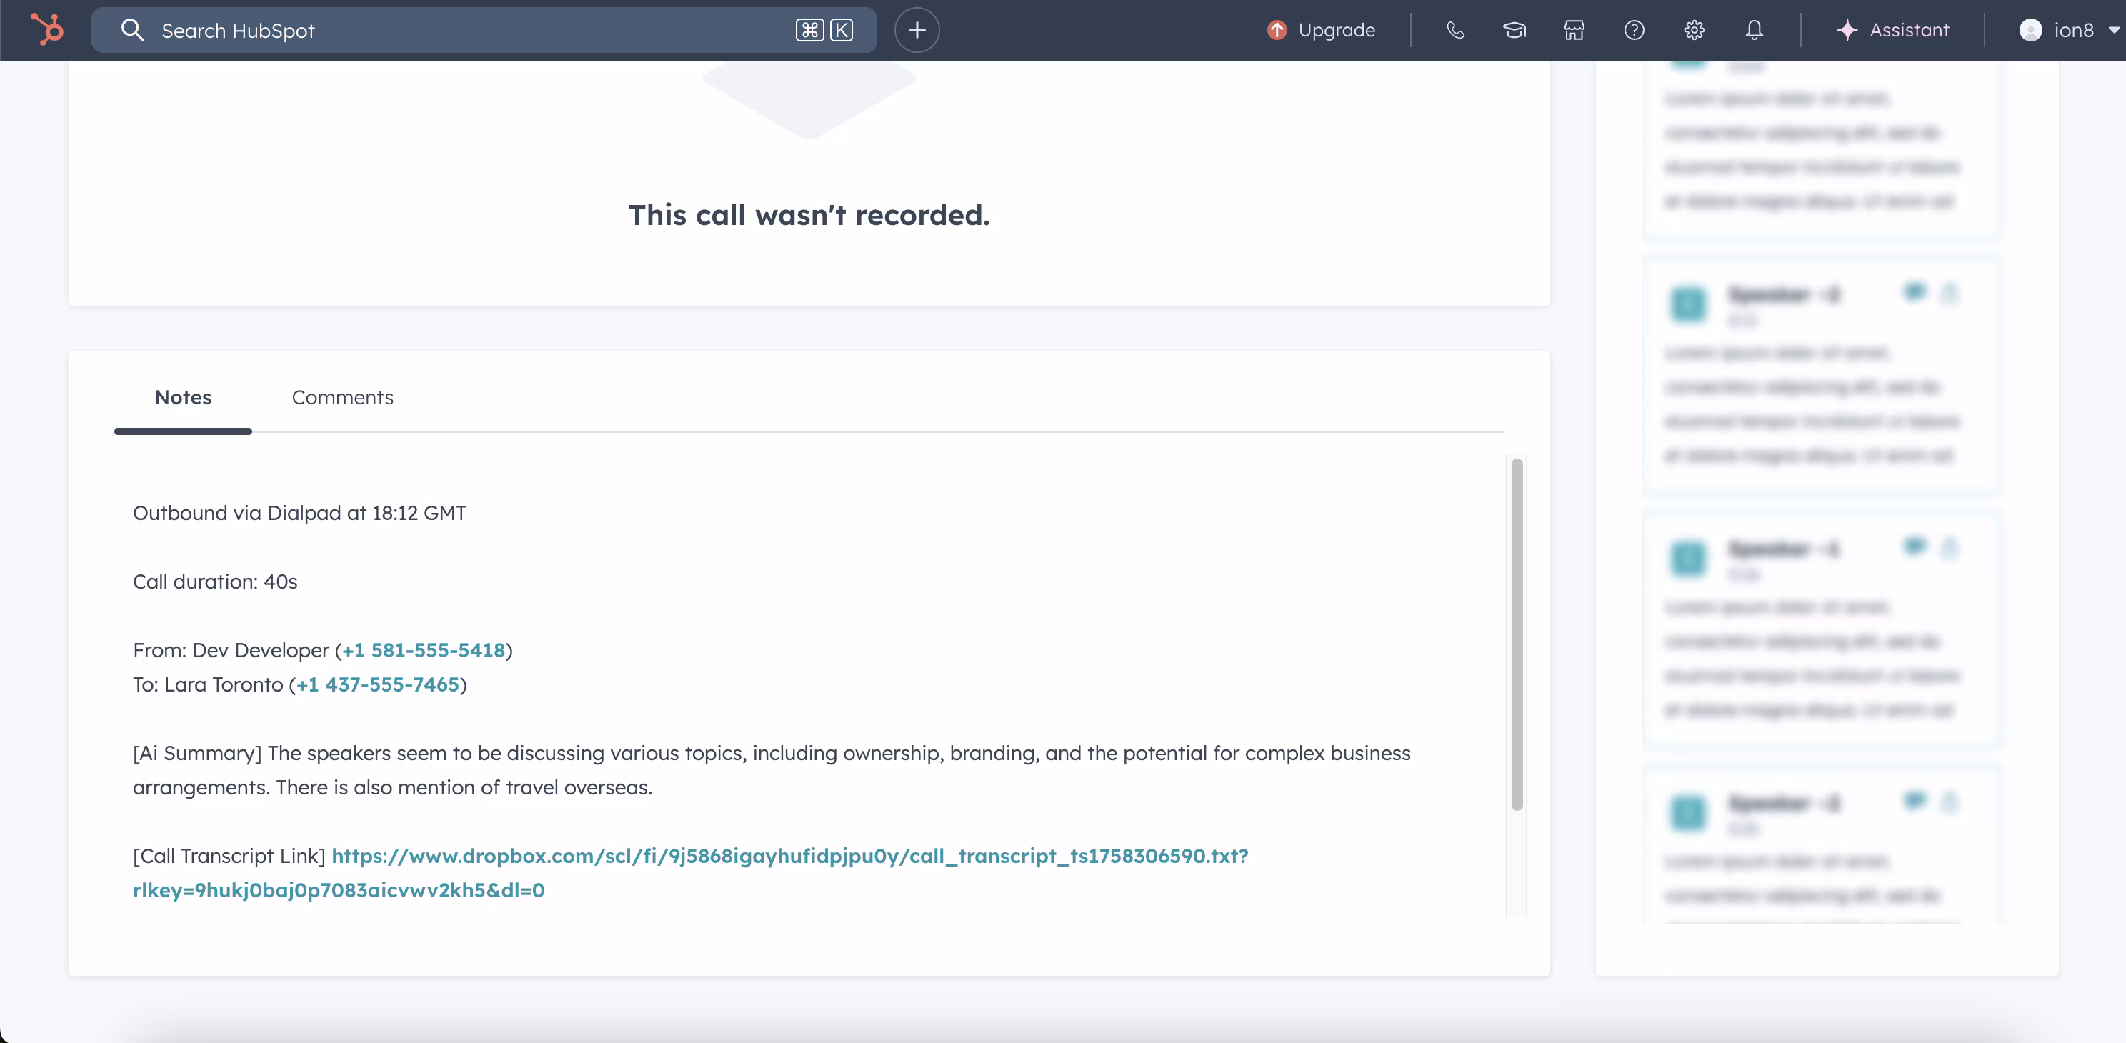Open the calling tool phone icon
Viewport: 2126px width, 1043px height.
(x=1454, y=30)
